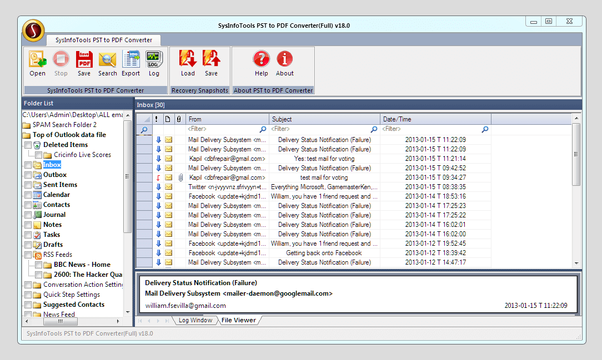This screenshot has width=602, height=360.
Task: Sort emails by the Subject column header
Action: (324, 119)
